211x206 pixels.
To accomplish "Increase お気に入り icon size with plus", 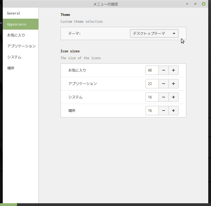I will pos(173,70).
